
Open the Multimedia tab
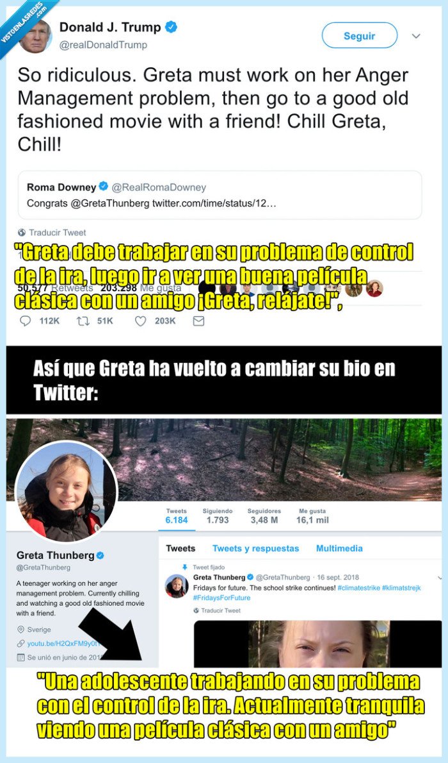coord(339,548)
